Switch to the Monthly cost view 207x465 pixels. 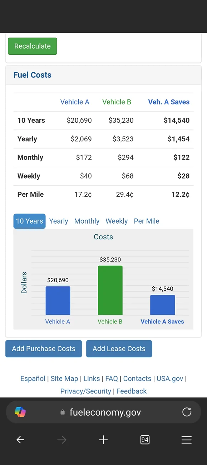click(87, 221)
